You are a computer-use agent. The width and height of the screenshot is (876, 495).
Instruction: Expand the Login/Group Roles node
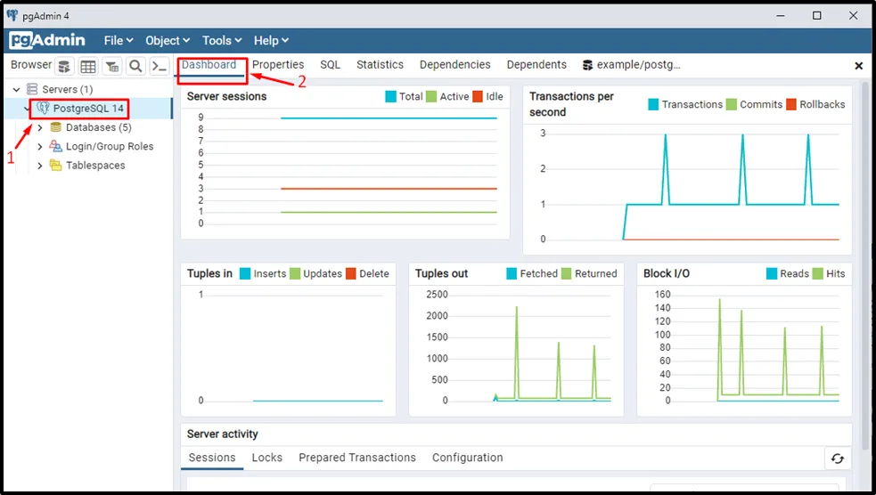40,147
